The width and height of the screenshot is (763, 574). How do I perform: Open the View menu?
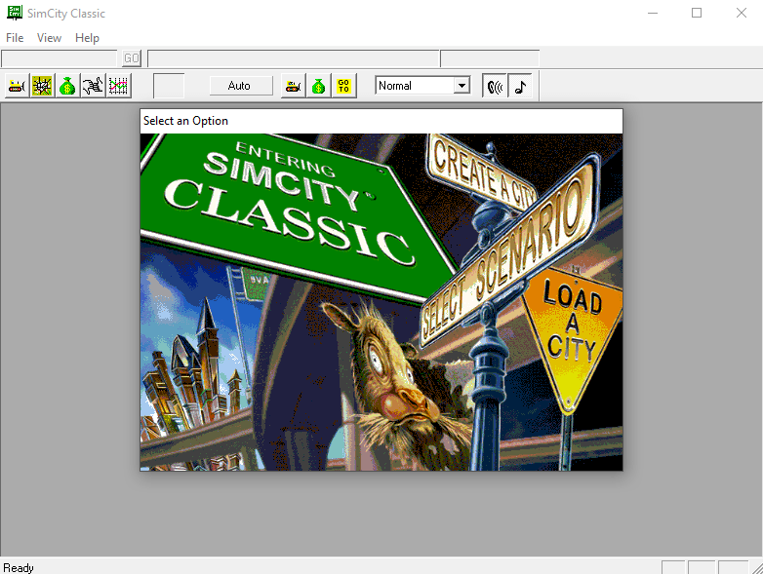coord(49,38)
